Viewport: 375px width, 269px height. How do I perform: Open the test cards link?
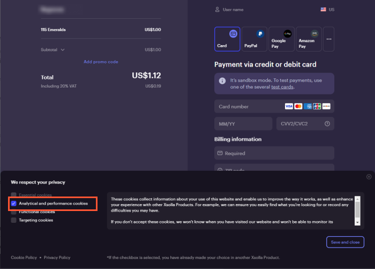click(282, 86)
